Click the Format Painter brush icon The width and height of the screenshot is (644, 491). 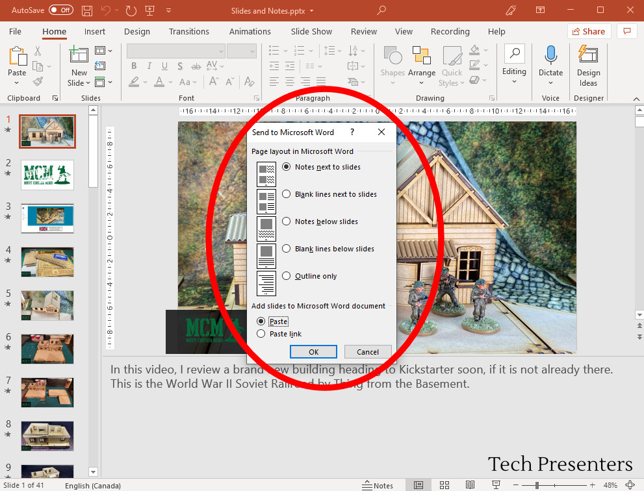38,81
